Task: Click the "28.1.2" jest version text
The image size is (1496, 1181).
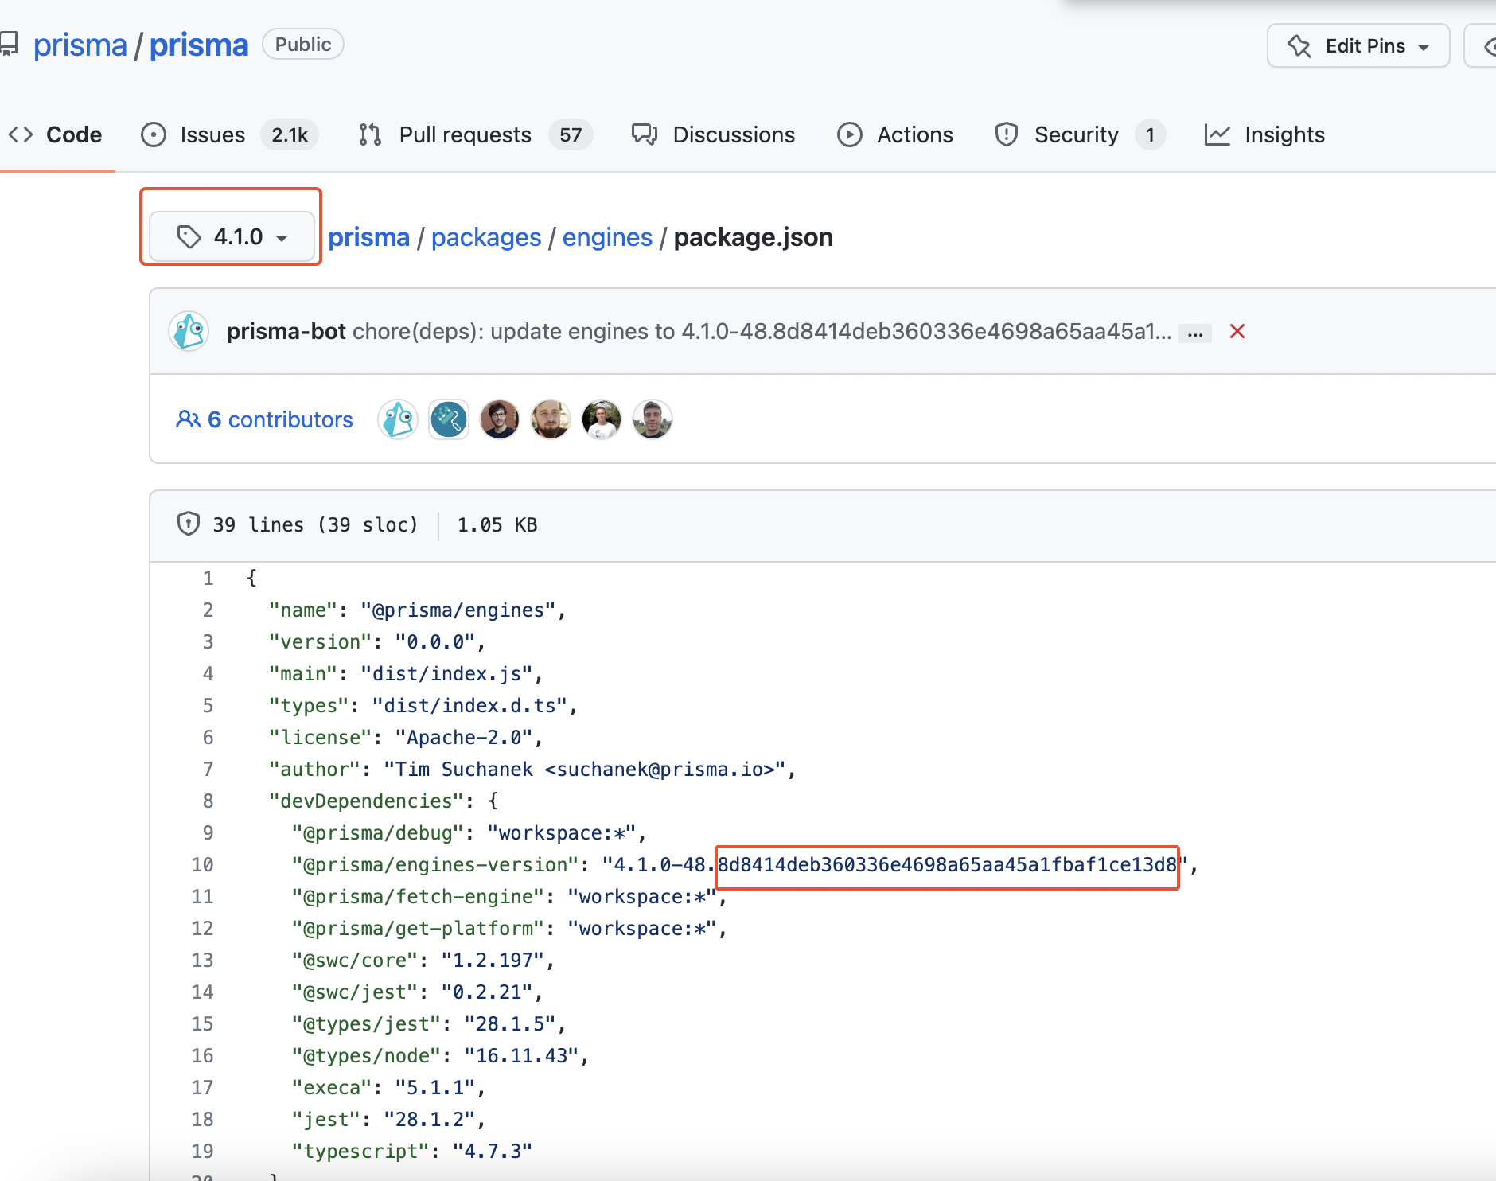Action: click(x=429, y=1119)
